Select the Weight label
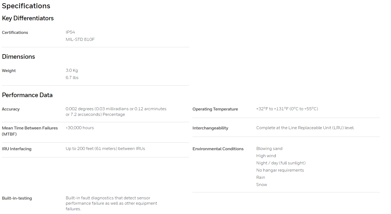The image size is (391, 214). [9, 71]
